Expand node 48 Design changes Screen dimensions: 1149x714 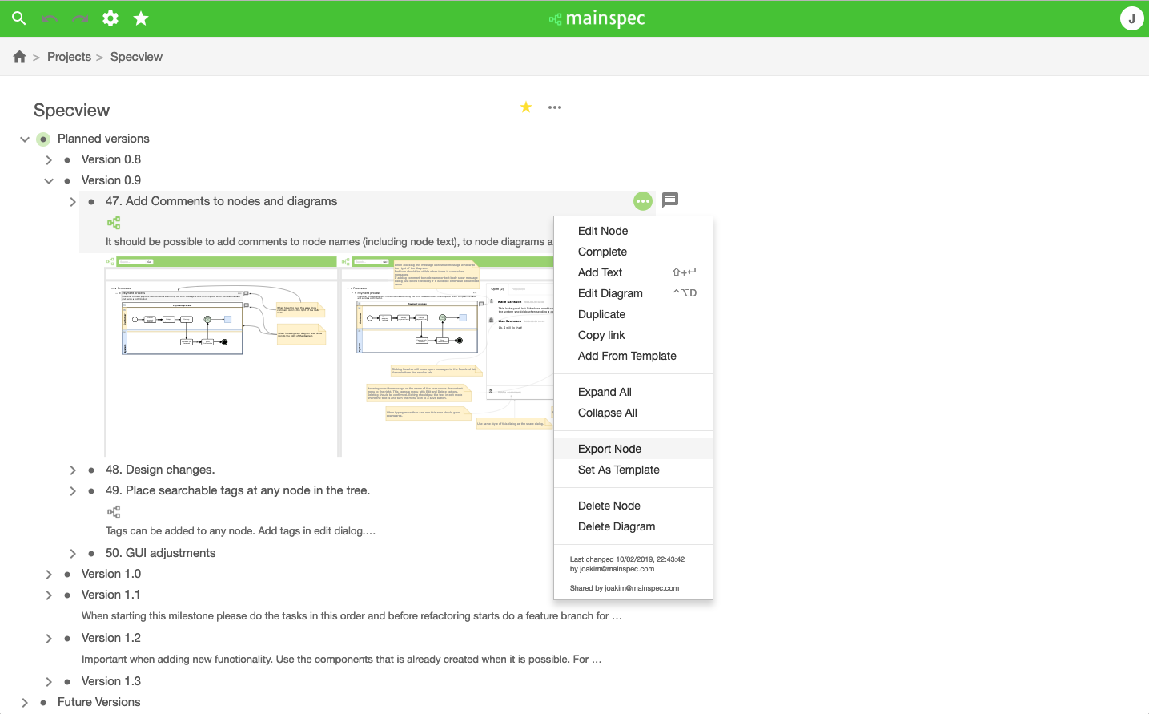(73, 470)
